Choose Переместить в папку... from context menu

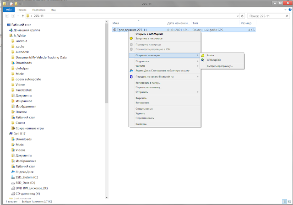[x=165, y=87]
